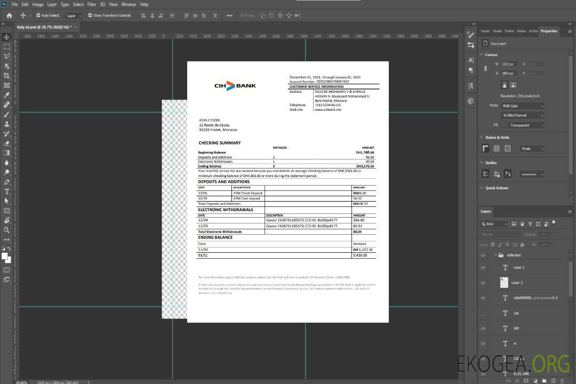Viewport: 576px width, 384px height.
Task: Select the Lasso tool
Action: [x=6, y=56]
